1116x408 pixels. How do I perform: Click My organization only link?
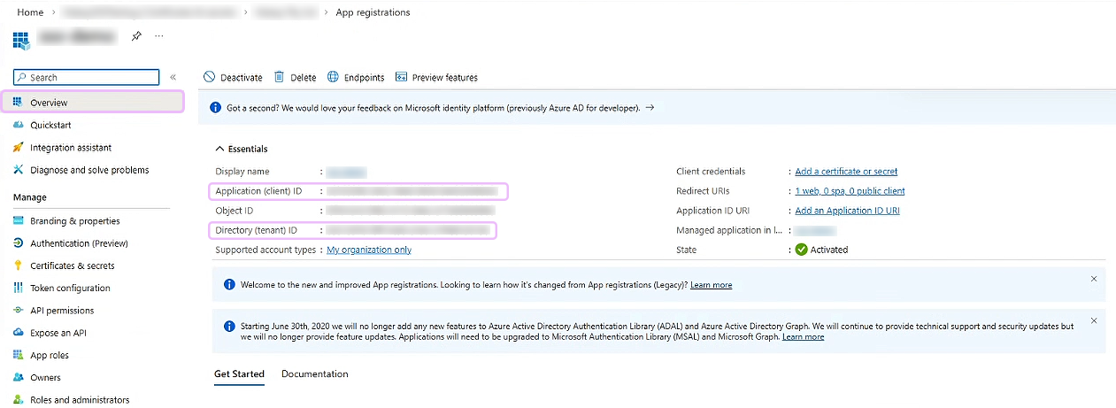[369, 250]
